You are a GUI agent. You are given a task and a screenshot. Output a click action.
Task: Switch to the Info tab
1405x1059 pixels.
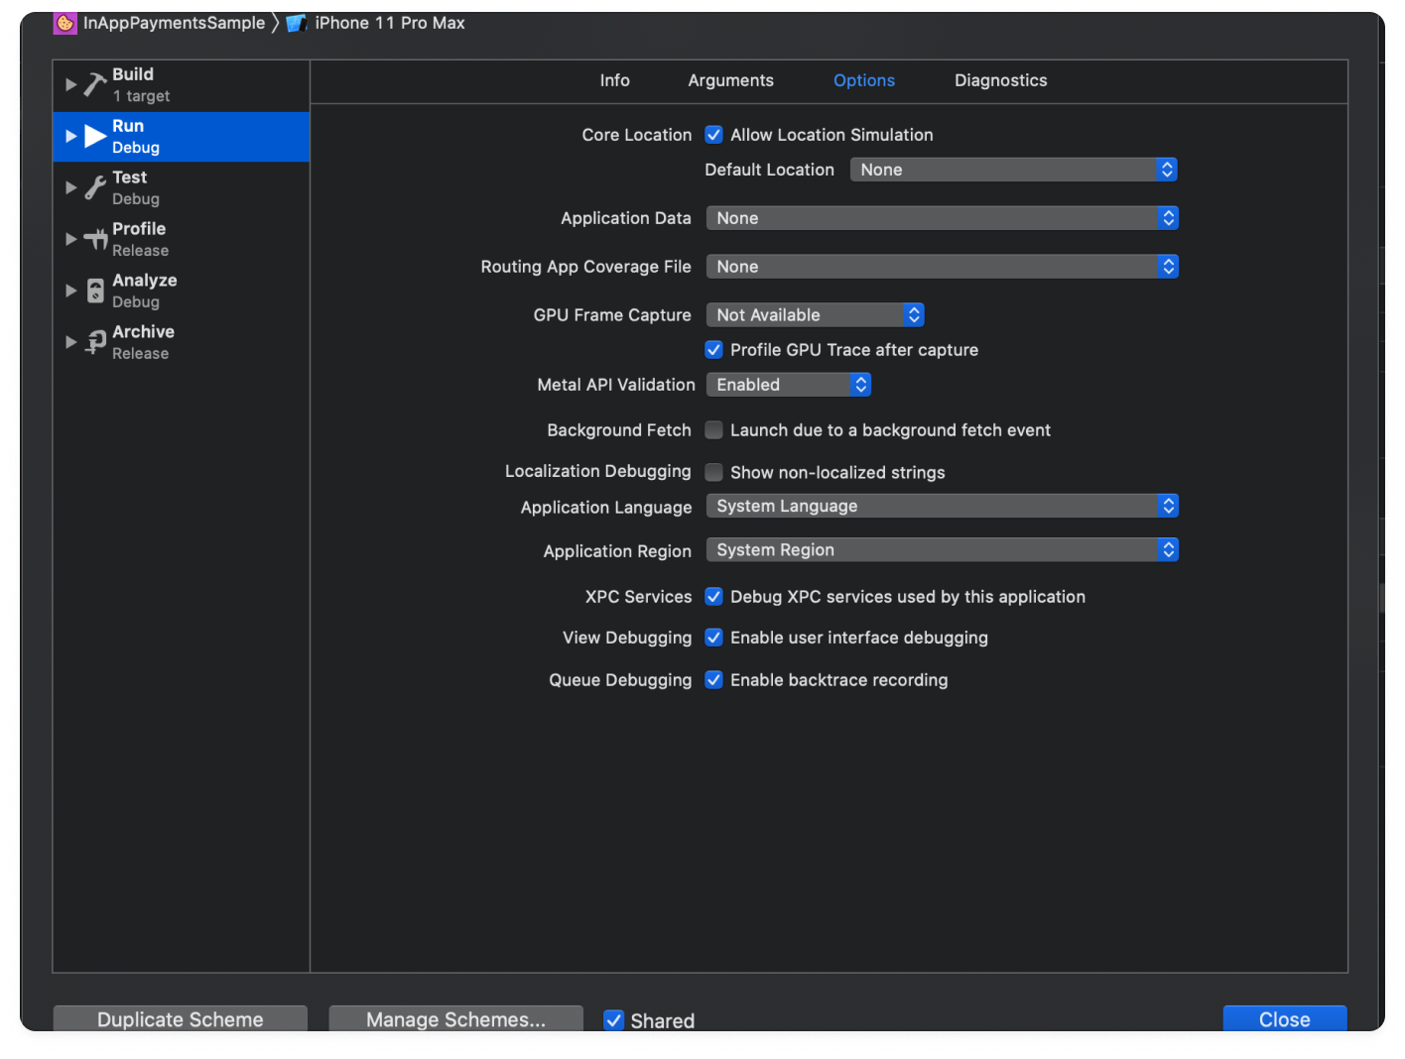tap(614, 80)
